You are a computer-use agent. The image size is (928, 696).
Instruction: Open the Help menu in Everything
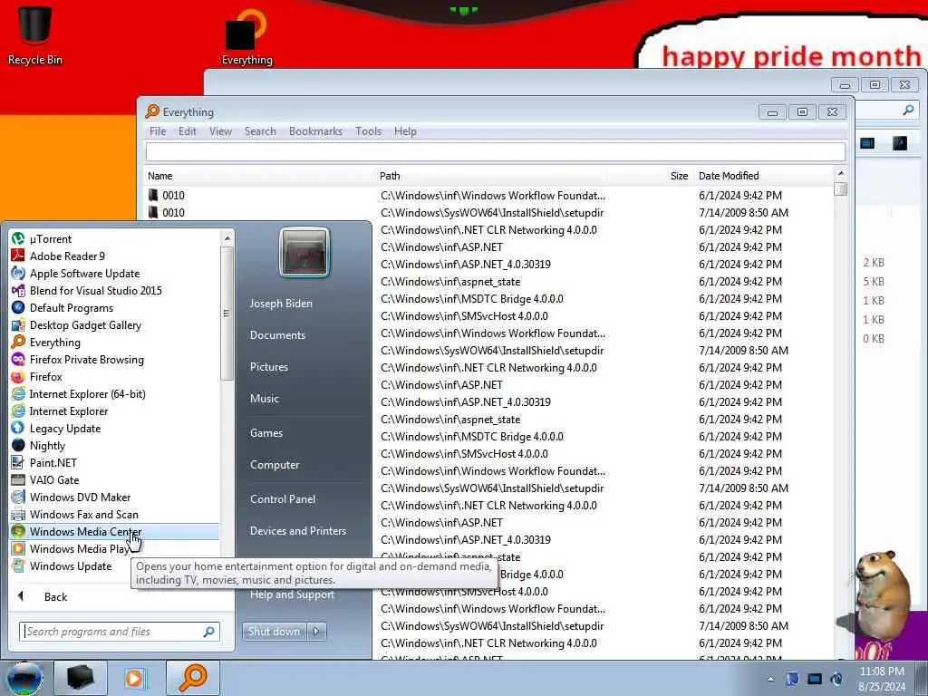pos(405,131)
